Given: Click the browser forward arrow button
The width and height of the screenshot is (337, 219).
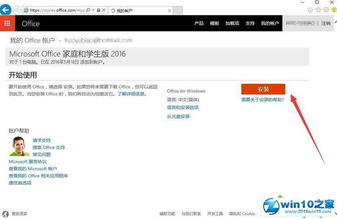Looking at the screenshot, I should pos(17,10).
